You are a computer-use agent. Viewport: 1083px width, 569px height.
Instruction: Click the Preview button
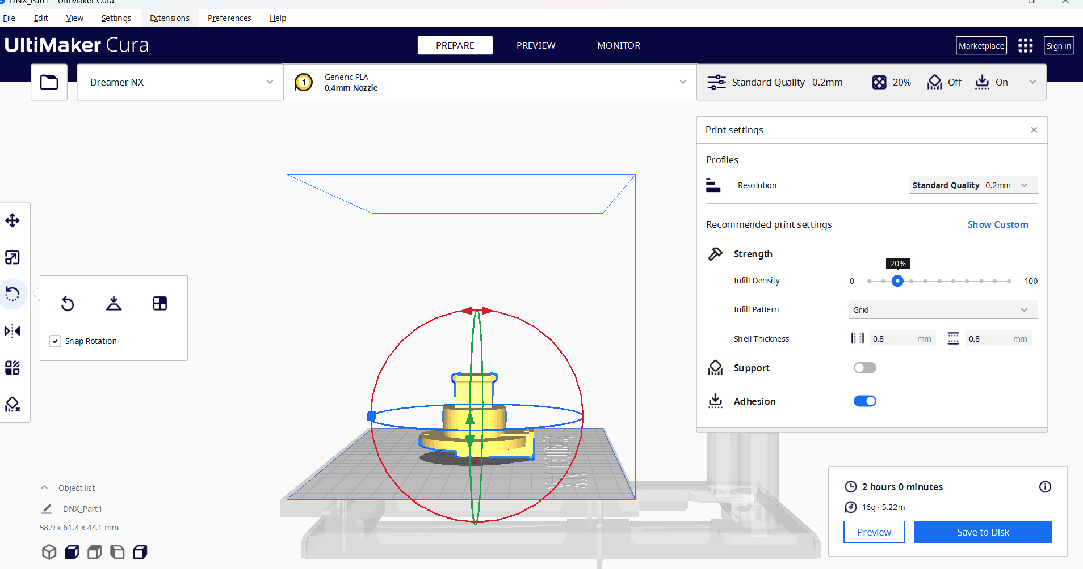pyautogui.click(x=874, y=532)
